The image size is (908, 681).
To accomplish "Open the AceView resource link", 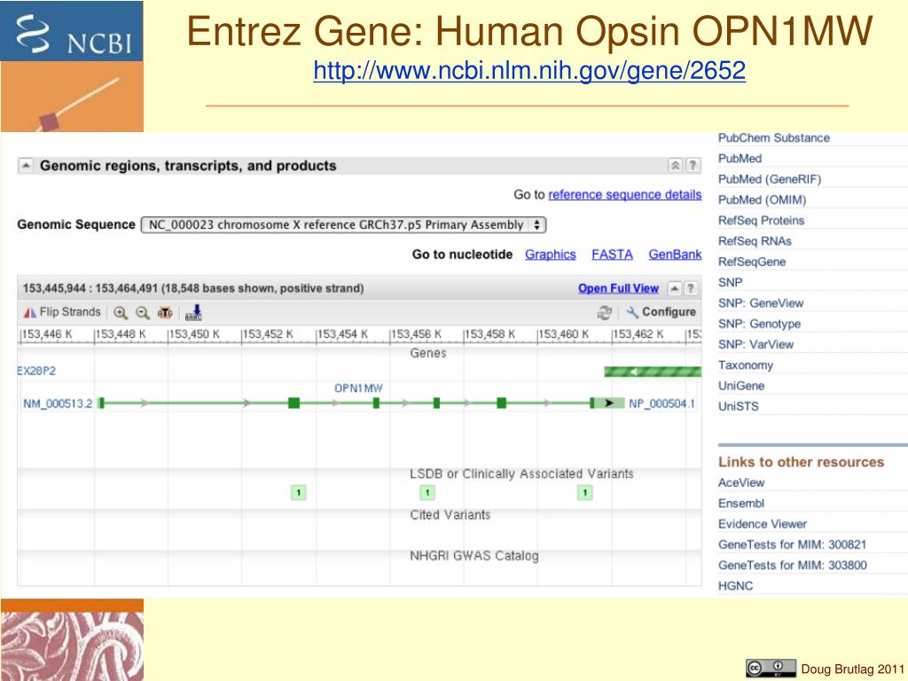I will (741, 482).
